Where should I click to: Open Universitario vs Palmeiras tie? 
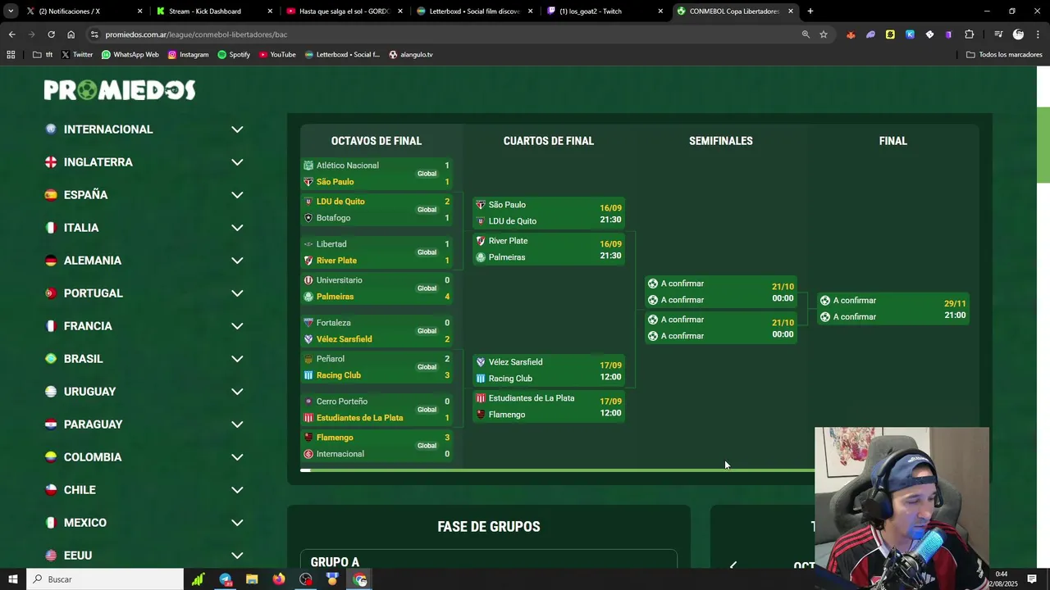(x=377, y=288)
